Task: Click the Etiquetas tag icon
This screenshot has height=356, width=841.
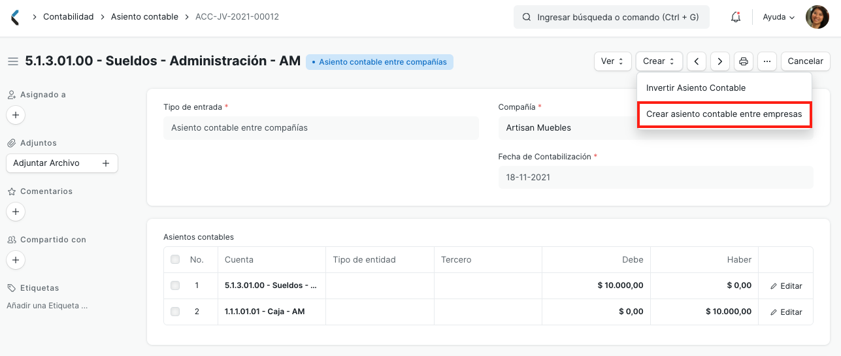Action: pos(12,288)
